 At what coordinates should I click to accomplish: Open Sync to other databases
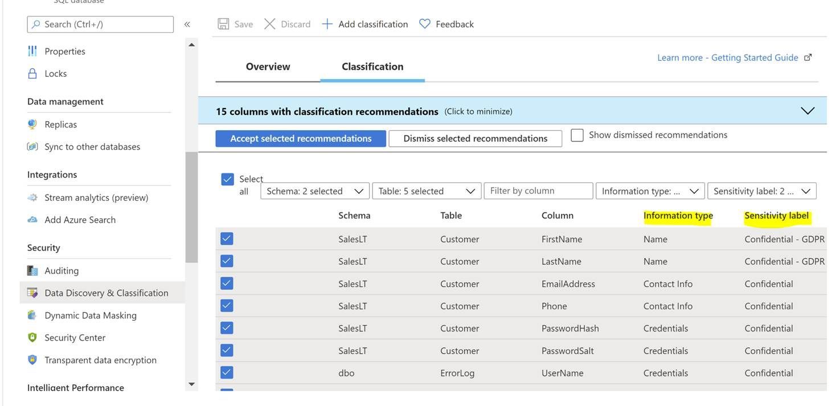point(92,146)
